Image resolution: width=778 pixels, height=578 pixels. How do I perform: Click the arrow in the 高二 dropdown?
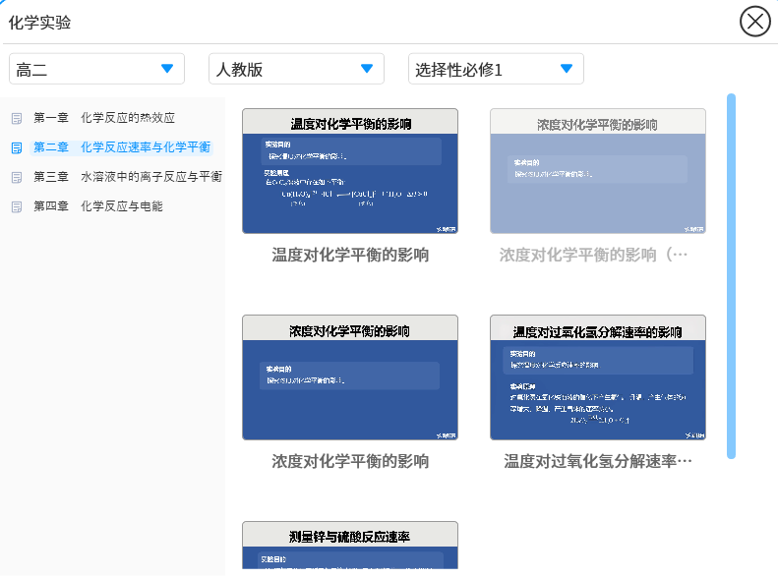pos(167,69)
